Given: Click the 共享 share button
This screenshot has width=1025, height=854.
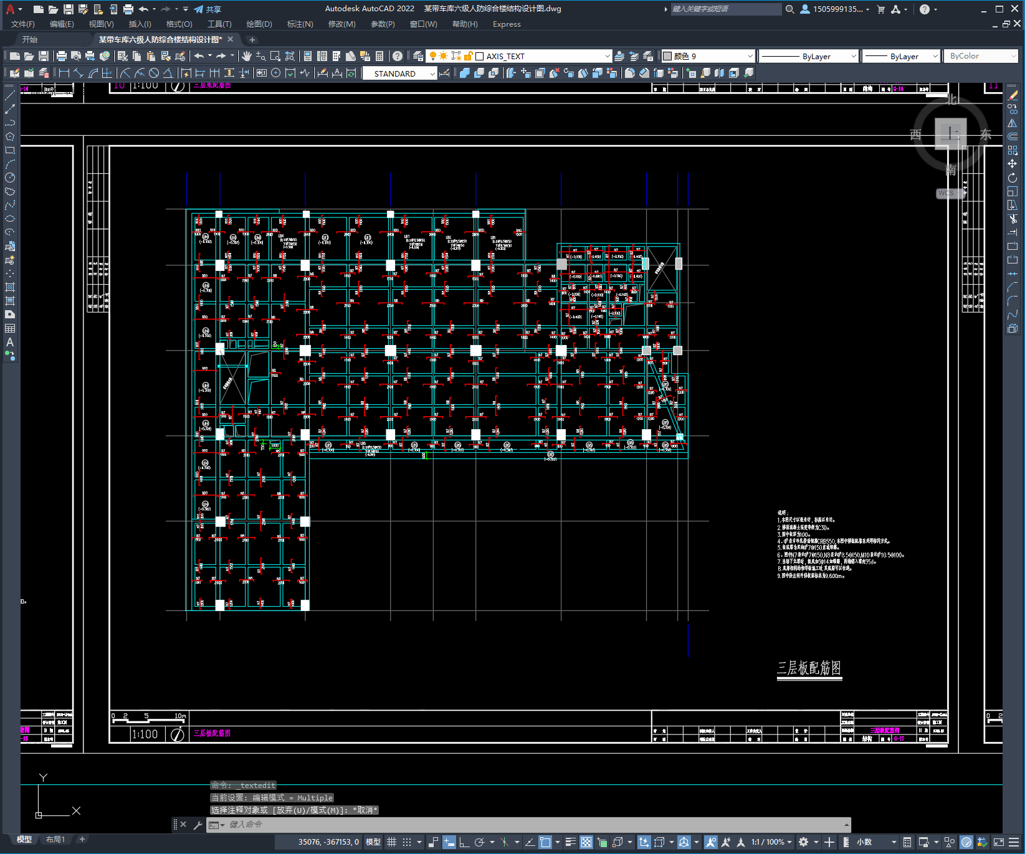Looking at the screenshot, I should point(207,9).
